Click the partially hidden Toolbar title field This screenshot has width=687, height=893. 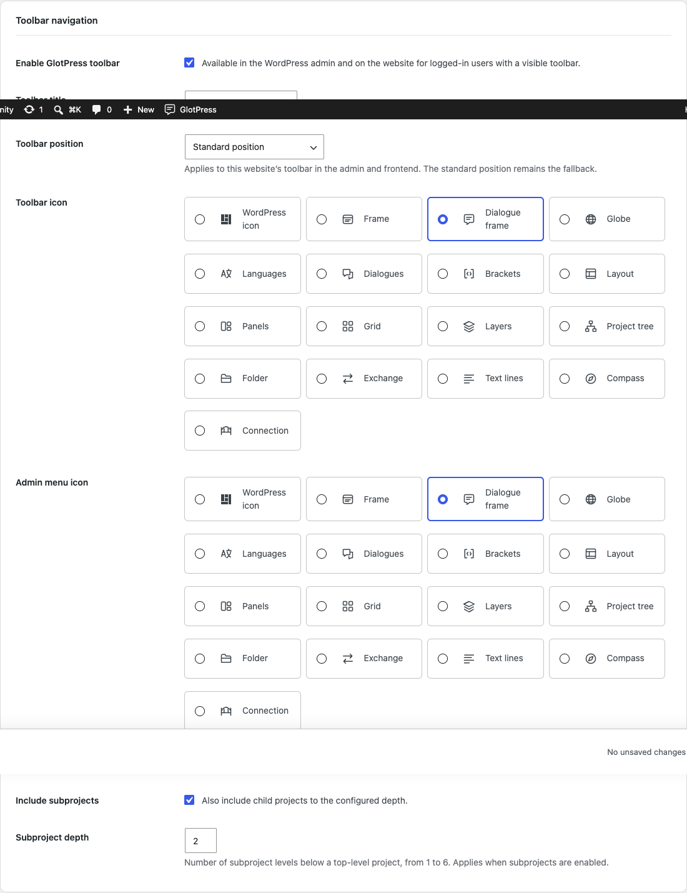240,95
